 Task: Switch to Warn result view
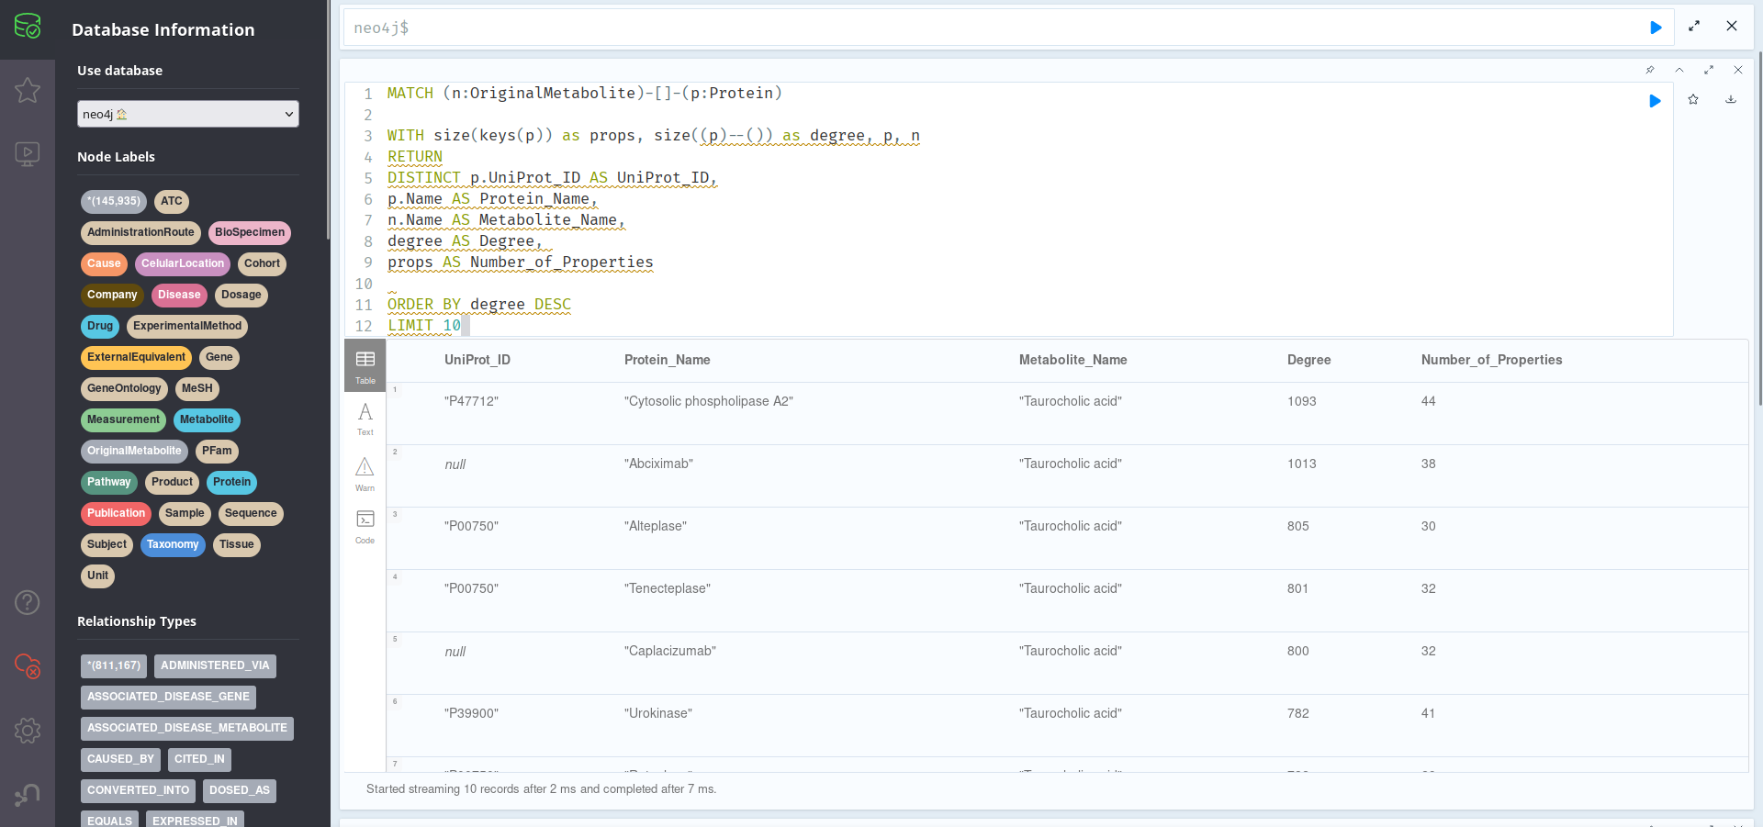coord(365,474)
